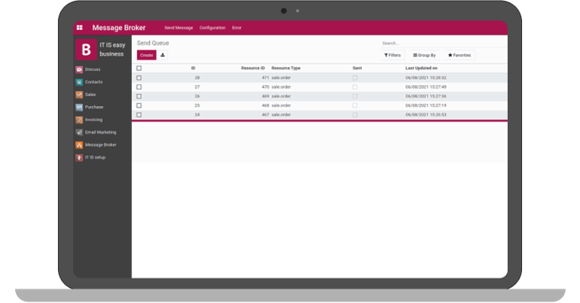This screenshot has width=580, height=303.
Task: Select the checkbox for record ID 24
Action: (x=139, y=115)
